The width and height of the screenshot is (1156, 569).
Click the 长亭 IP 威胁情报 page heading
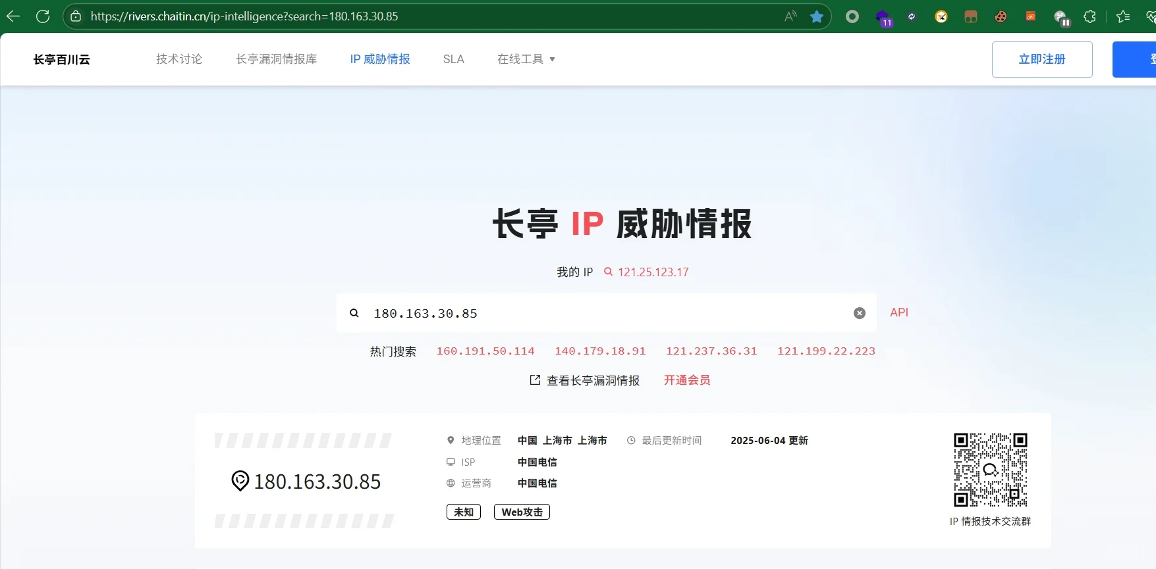tap(622, 224)
